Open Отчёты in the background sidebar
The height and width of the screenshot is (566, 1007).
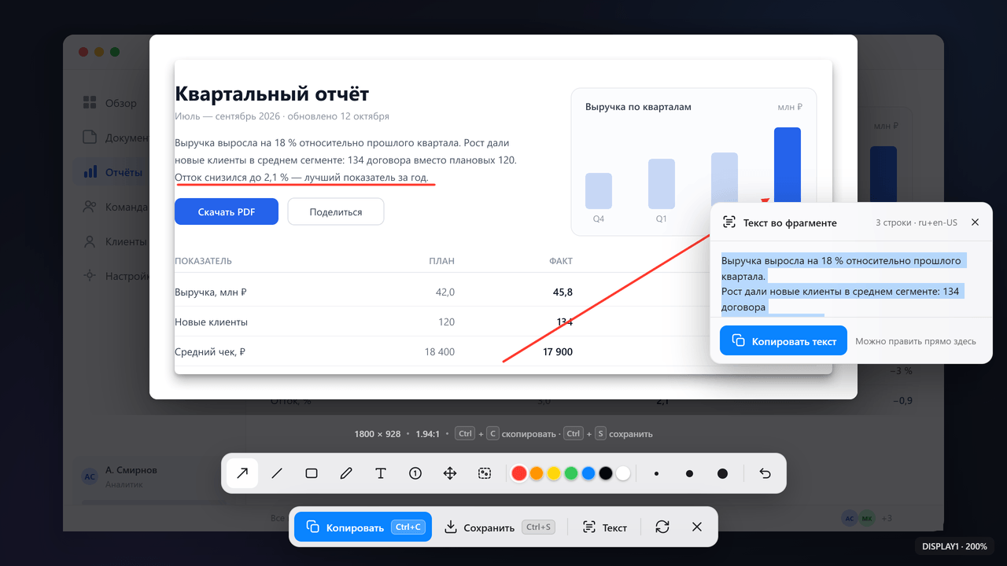(x=113, y=172)
